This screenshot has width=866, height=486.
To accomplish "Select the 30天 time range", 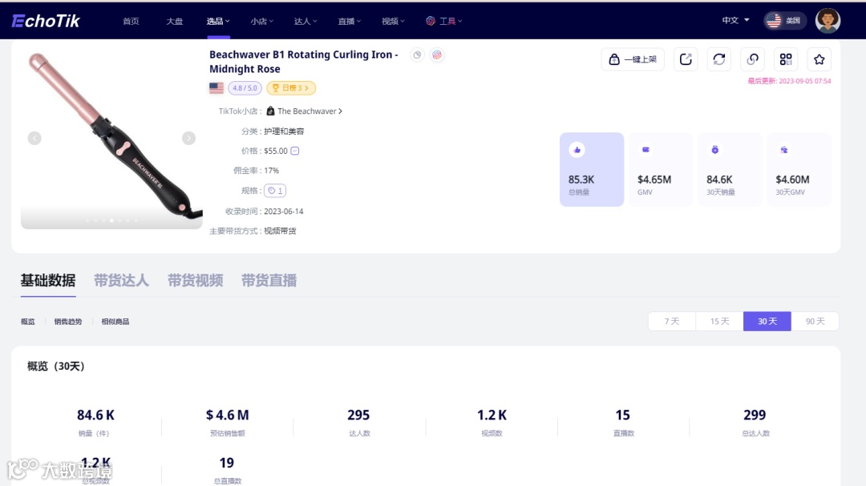I will pyautogui.click(x=767, y=322).
